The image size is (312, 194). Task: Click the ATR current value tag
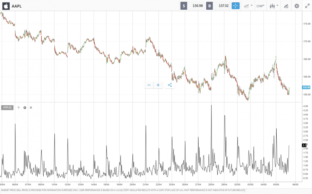pos(304,145)
